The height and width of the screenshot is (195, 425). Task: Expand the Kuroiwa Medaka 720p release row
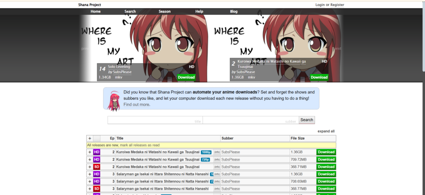[x=90, y=159]
